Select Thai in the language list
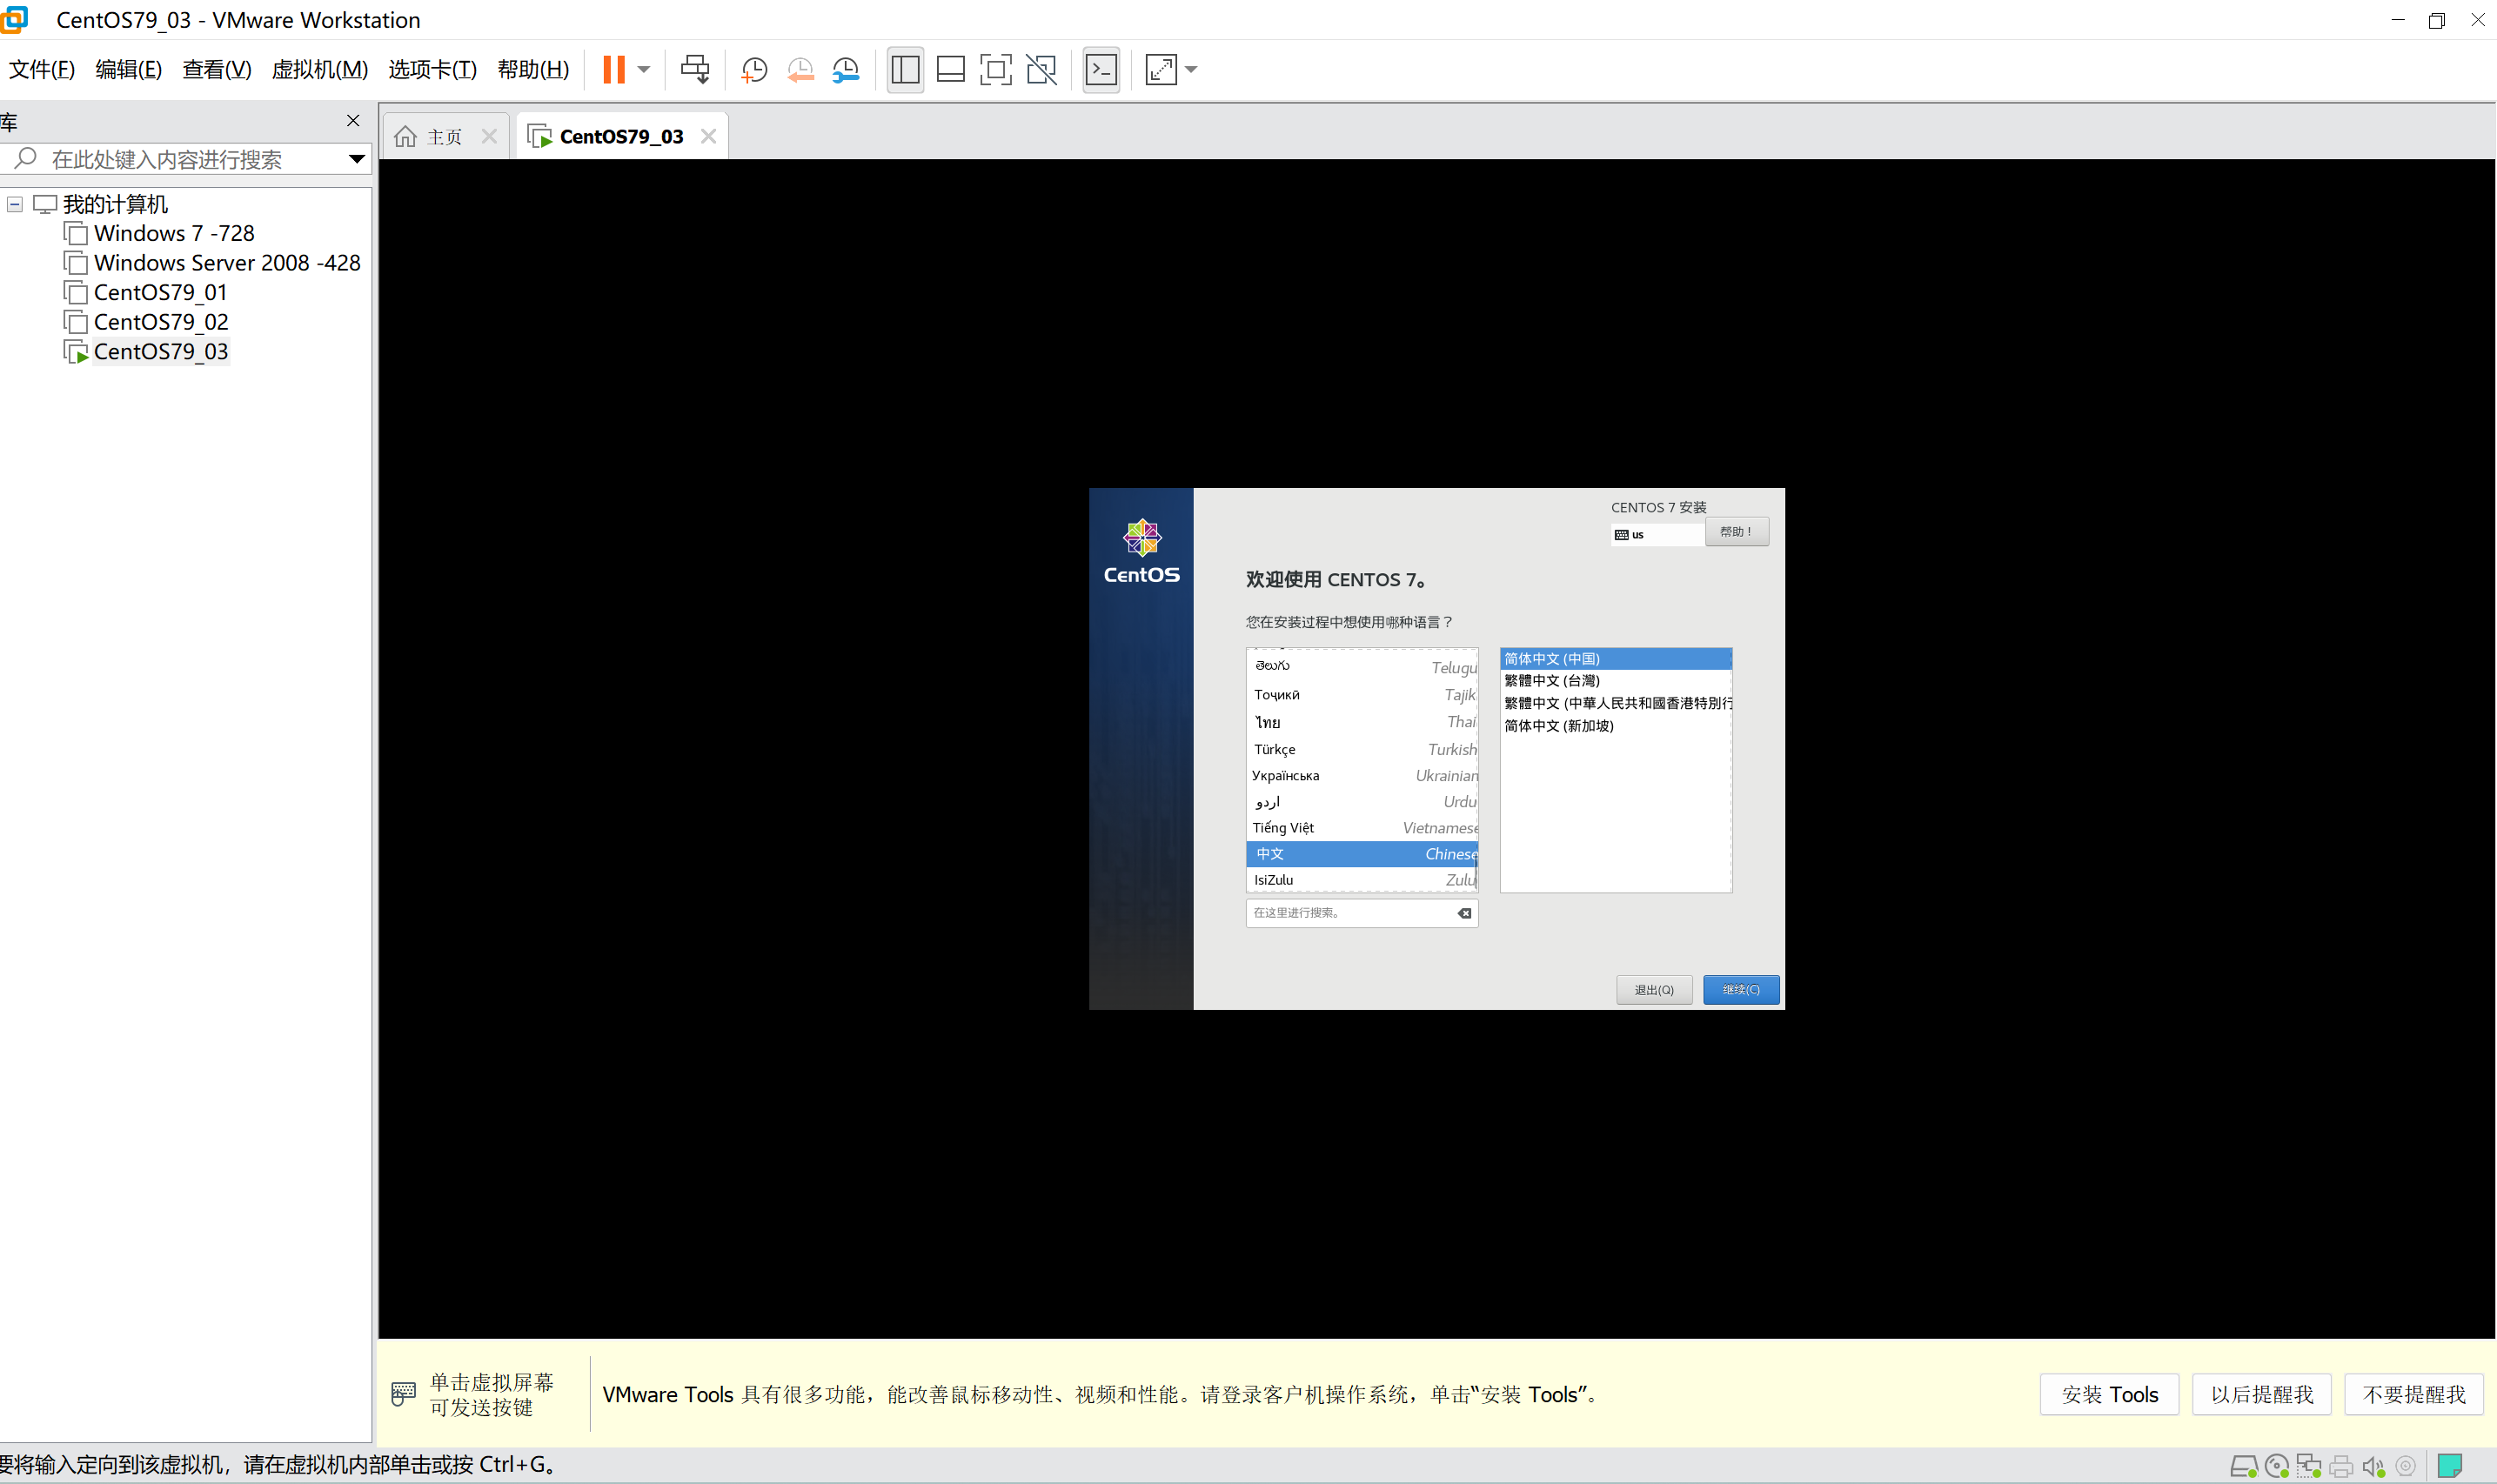2497x1484 pixels. [1362, 721]
